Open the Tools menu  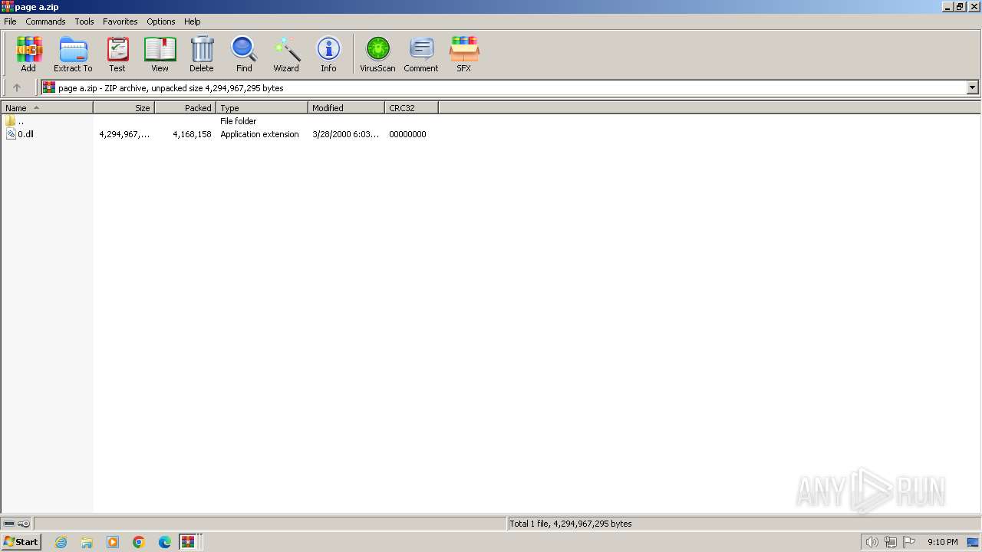click(x=84, y=21)
